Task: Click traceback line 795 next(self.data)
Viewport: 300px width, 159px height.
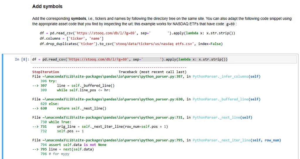Action: pyautogui.click(x=76, y=149)
